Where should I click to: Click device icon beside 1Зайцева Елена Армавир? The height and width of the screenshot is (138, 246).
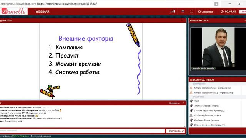(191, 120)
